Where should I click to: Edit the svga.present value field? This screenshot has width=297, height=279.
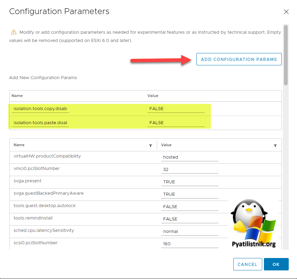click(x=190, y=182)
